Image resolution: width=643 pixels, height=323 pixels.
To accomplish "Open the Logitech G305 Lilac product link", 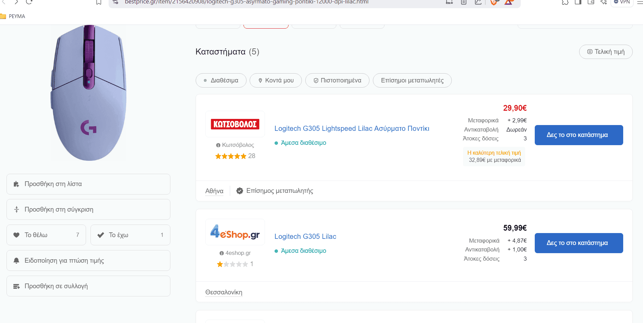I will [305, 236].
